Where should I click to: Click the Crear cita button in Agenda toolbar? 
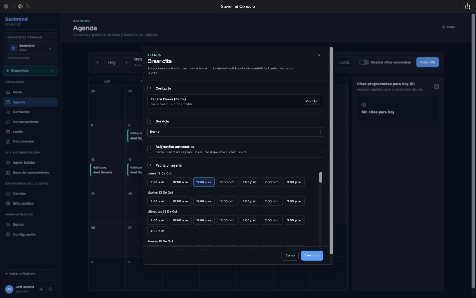tap(428, 62)
